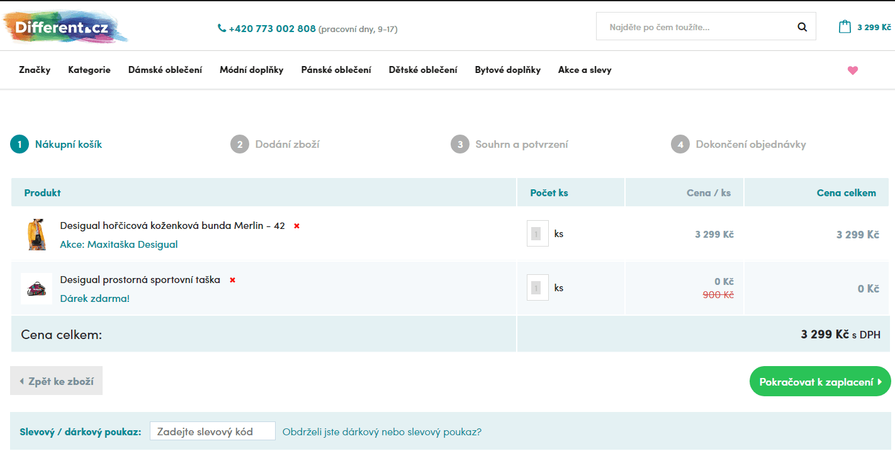Click the Zpět ke zboží button
Screen dimensions: 895x473
click(56, 381)
